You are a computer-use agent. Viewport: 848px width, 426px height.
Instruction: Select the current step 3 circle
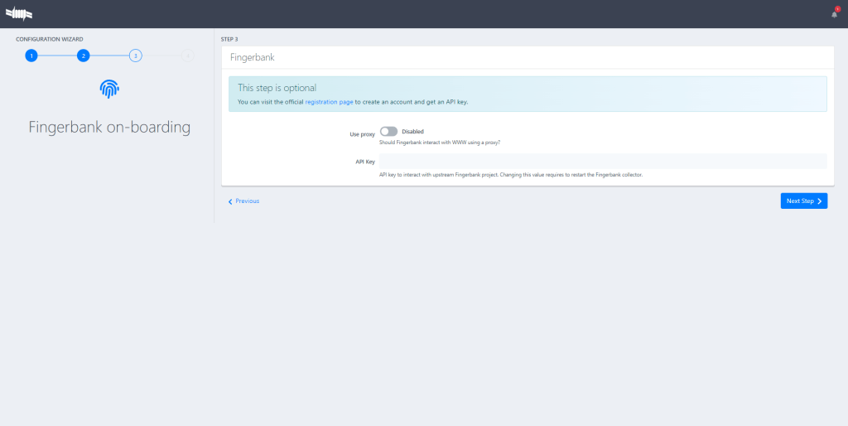135,56
